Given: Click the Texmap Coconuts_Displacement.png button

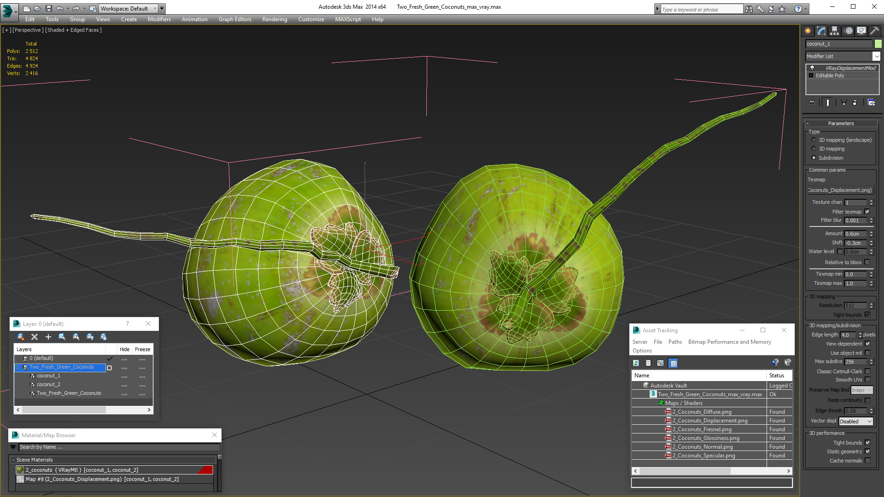Looking at the screenshot, I should coord(840,190).
